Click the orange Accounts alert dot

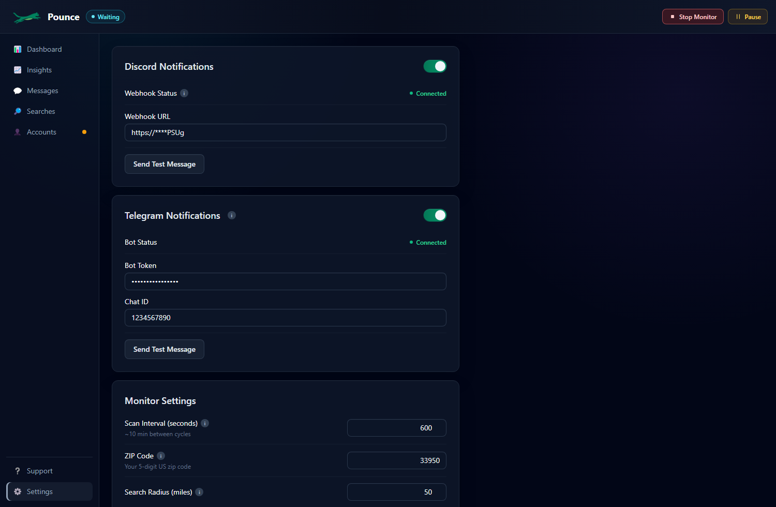84,132
